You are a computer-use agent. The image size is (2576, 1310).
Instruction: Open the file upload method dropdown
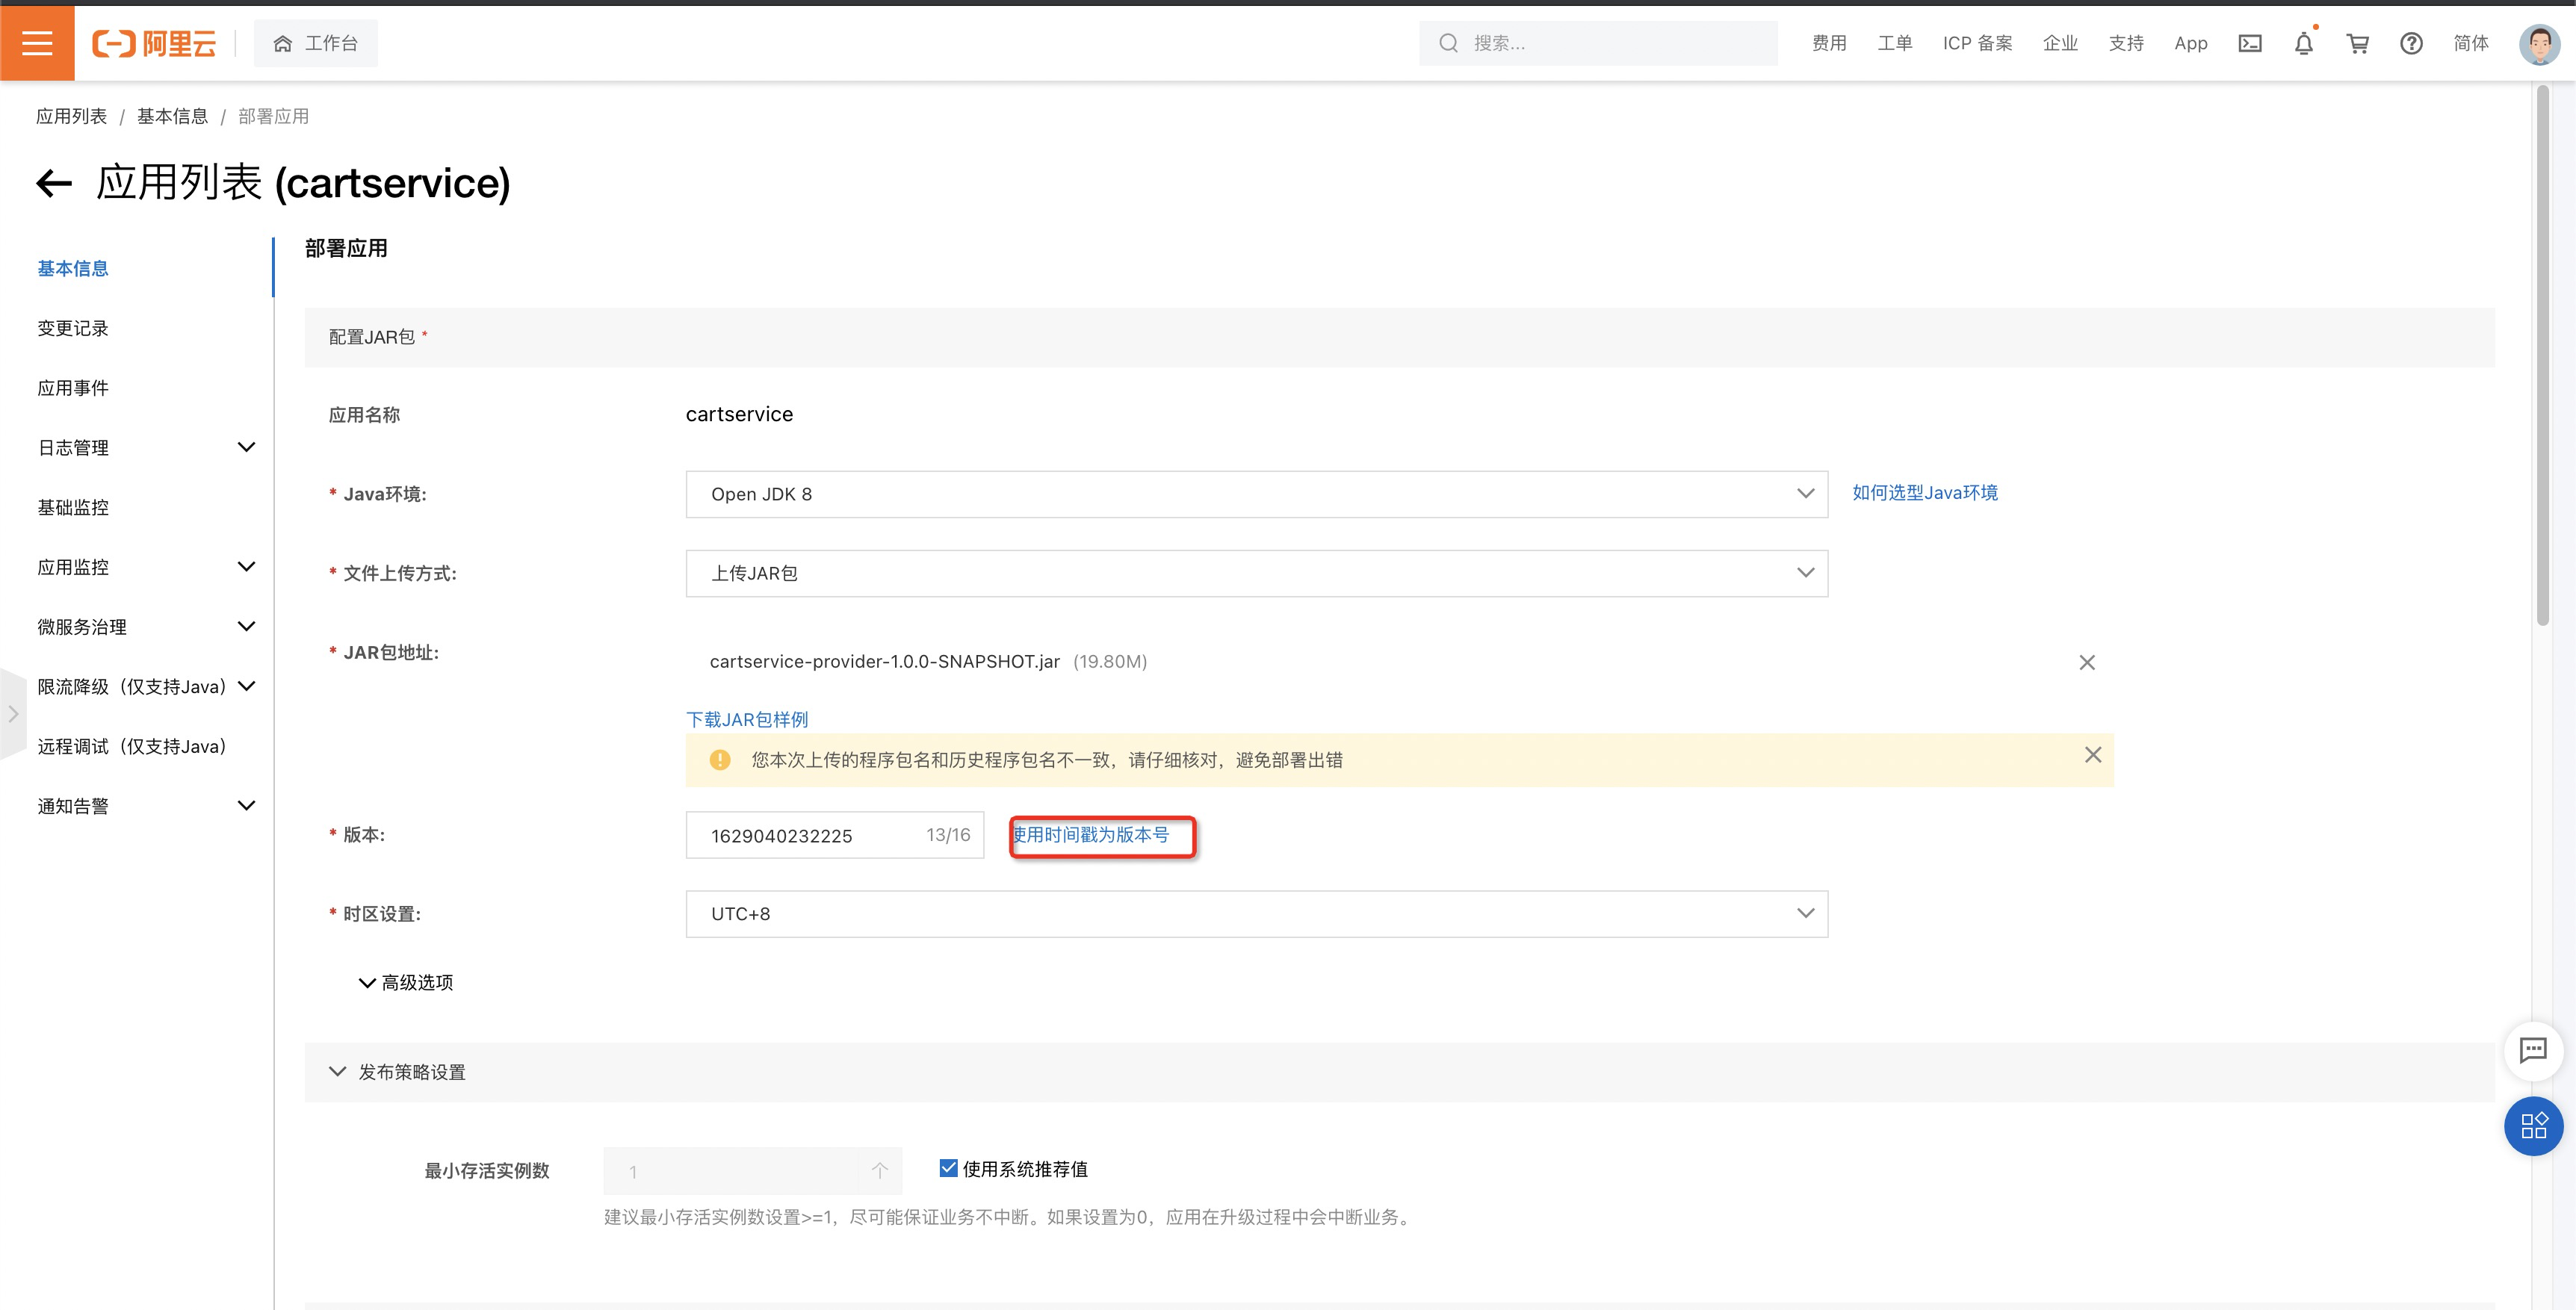click(1256, 573)
